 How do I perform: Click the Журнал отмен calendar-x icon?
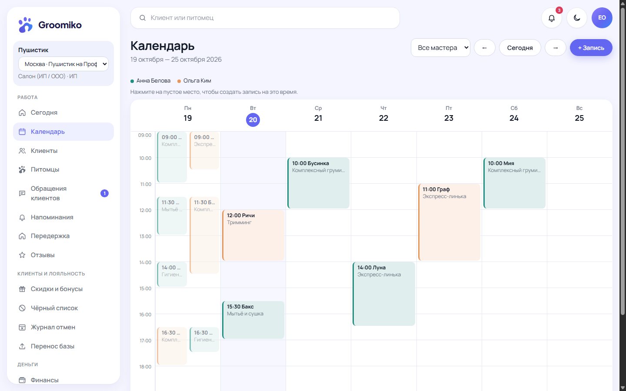[x=22, y=327]
